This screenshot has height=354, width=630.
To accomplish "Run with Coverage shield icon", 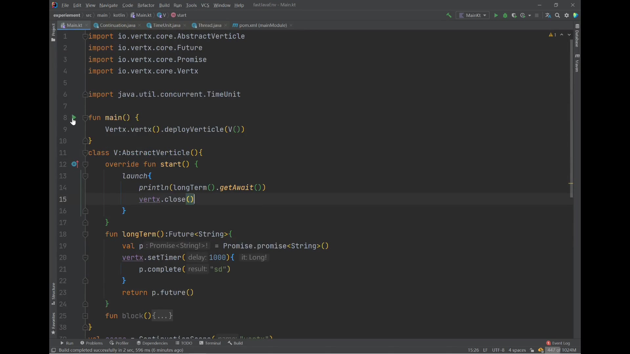I will [x=514, y=15].
